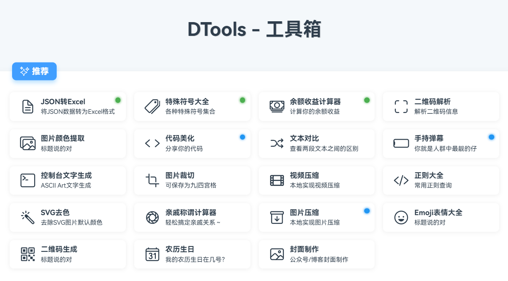This screenshot has width=508, height=281.
Task: Open the 图片颜色提取 tool title
Action: pos(63,138)
